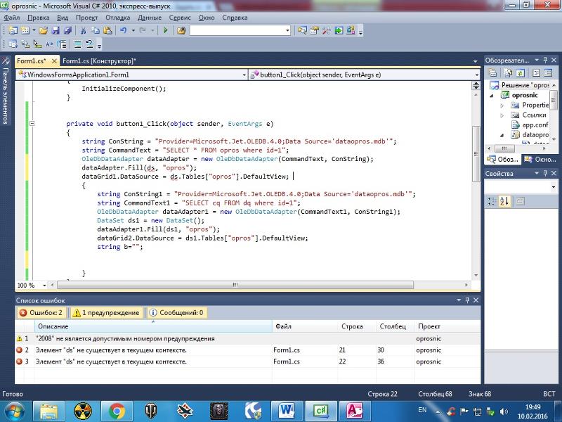Click the Open File folder icon

44,31
